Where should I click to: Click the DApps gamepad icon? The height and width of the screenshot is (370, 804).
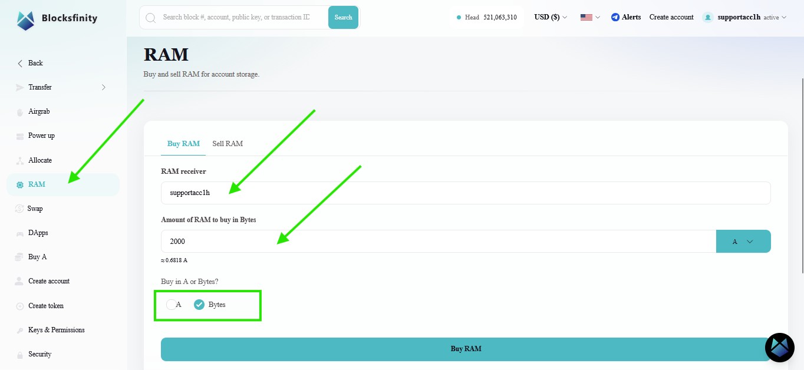coord(20,233)
